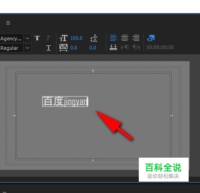Align text to the right
This screenshot has height=193, width=200.
136,38
